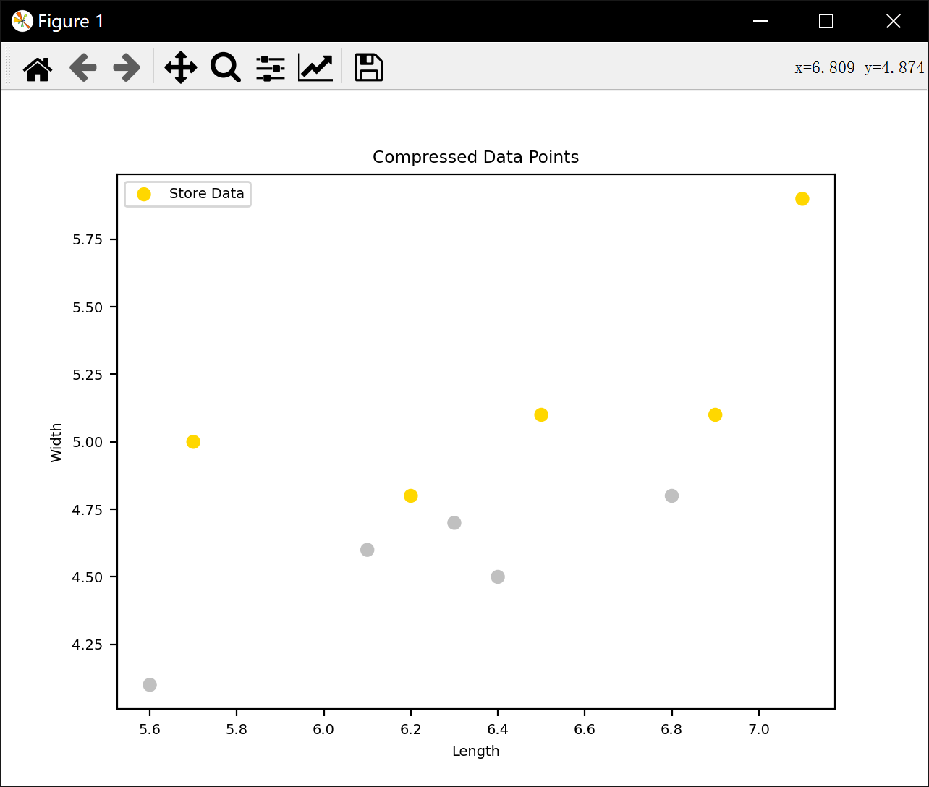Click the y-axis tick label 4.25
The image size is (929, 787).
pyautogui.click(x=87, y=645)
